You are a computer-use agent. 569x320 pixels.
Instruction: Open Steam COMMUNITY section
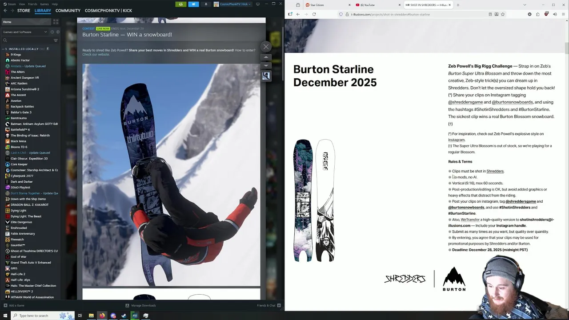tap(68, 11)
